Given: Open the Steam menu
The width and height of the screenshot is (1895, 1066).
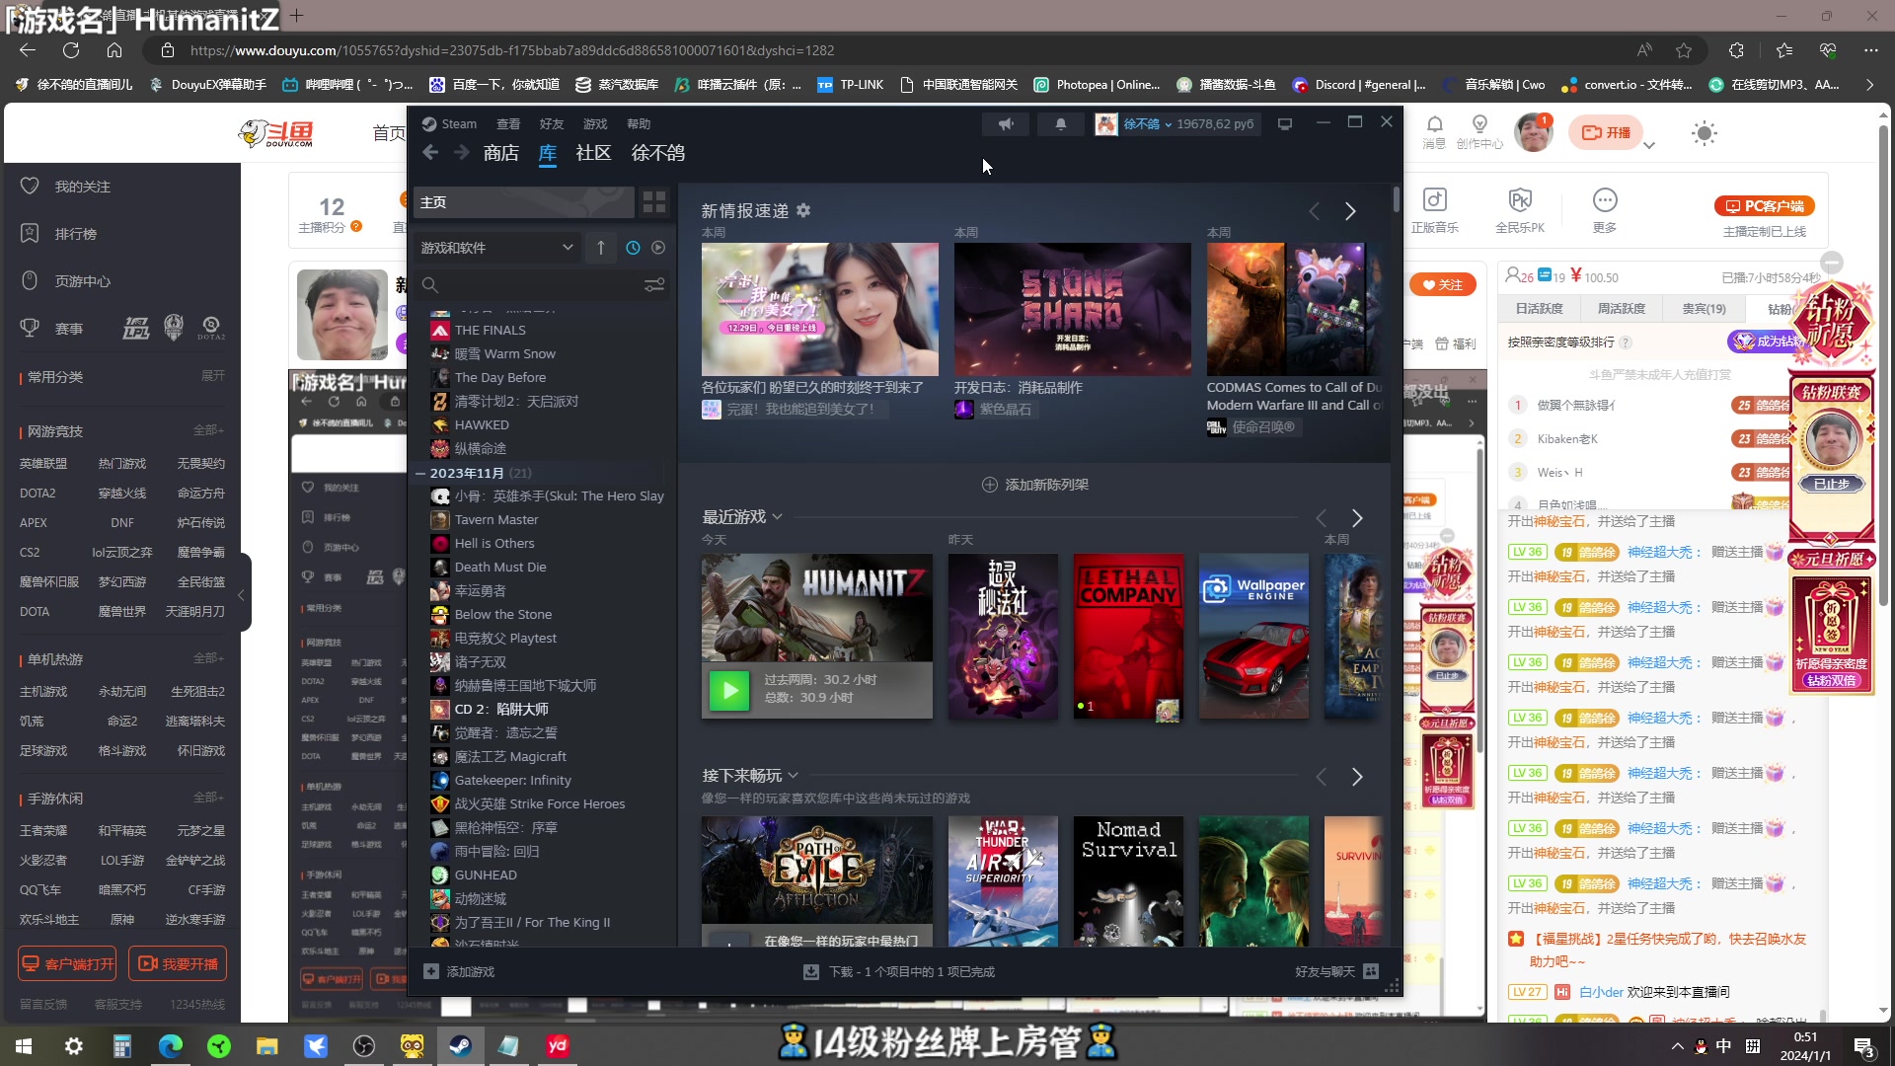Looking at the screenshot, I should pos(449,124).
